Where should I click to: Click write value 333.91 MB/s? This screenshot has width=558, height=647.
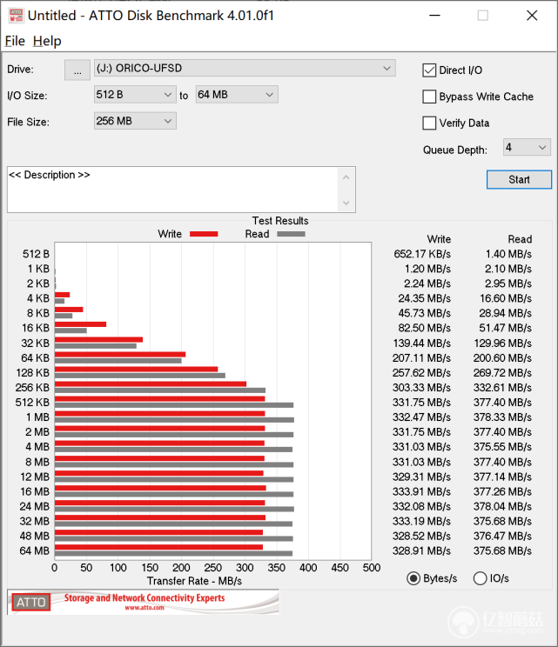coord(421,491)
